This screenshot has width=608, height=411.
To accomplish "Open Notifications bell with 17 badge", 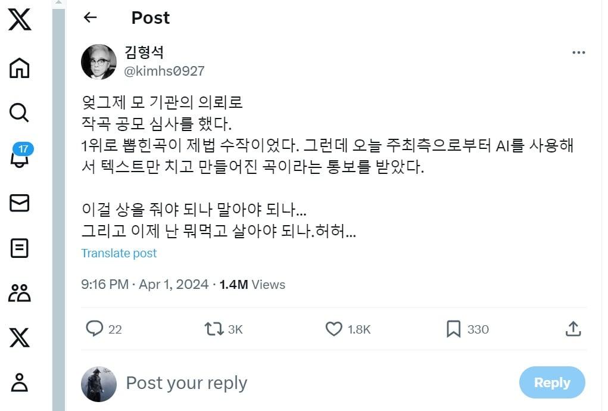I will [x=20, y=158].
